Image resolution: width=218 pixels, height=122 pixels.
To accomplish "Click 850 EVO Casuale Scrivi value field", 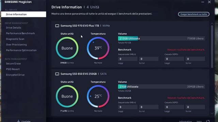I will (195, 107).
